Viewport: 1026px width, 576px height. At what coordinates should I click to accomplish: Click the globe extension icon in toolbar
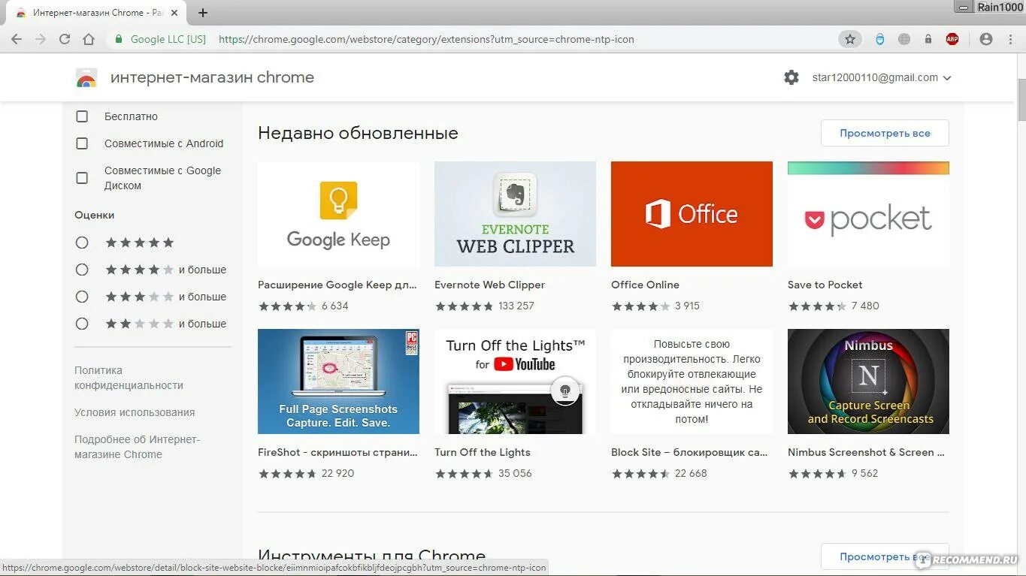[x=904, y=39]
